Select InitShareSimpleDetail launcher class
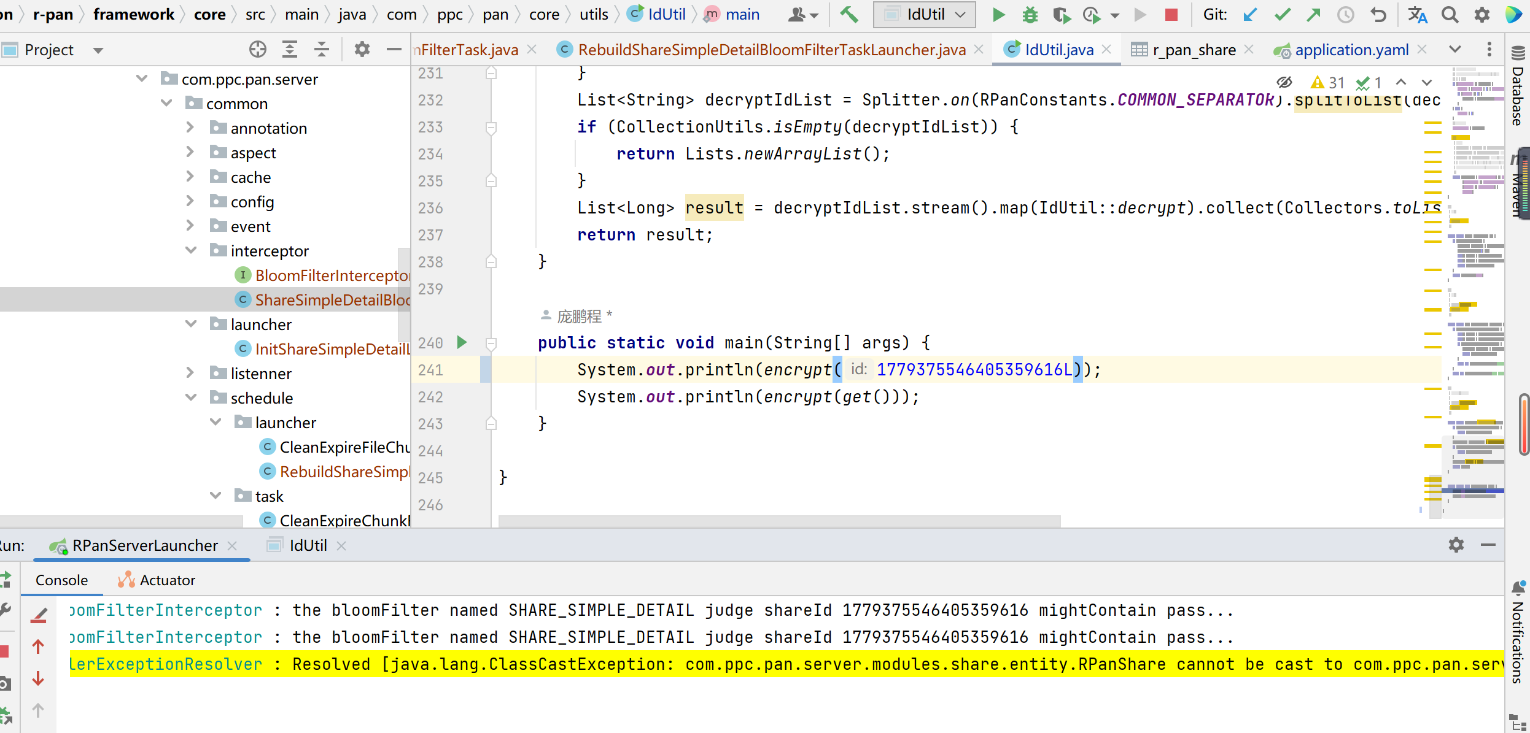 tap(322, 349)
